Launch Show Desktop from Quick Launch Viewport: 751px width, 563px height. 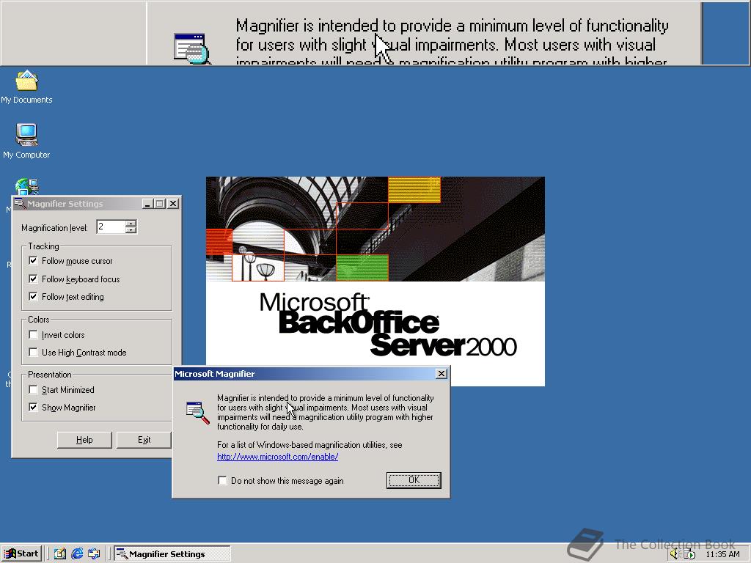(60, 554)
